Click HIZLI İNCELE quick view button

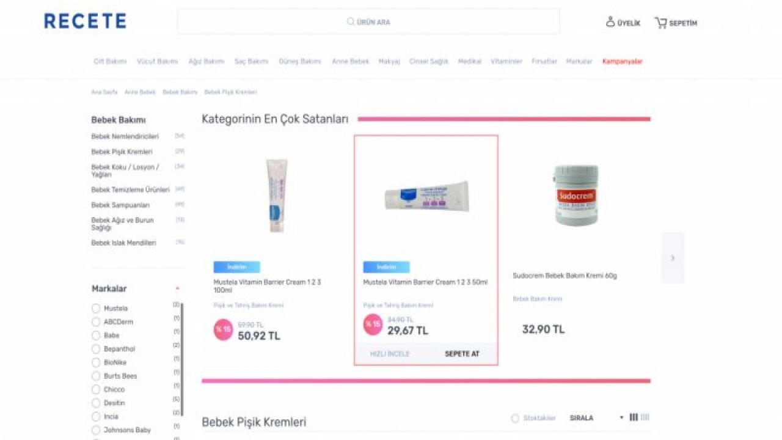[x=390, y=354]
